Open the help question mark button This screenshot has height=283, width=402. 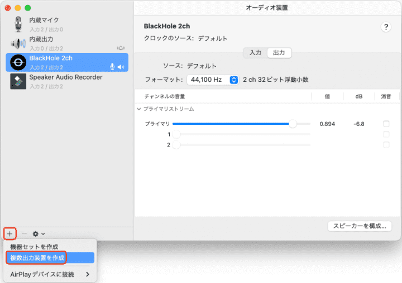pos(386,27)
